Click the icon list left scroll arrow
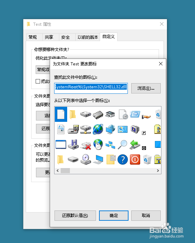This screenshot has height=243, width=195. coord(58,171)
